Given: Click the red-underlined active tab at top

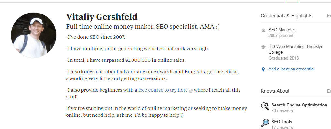Looking at the screenshot, I should (292, 1).
